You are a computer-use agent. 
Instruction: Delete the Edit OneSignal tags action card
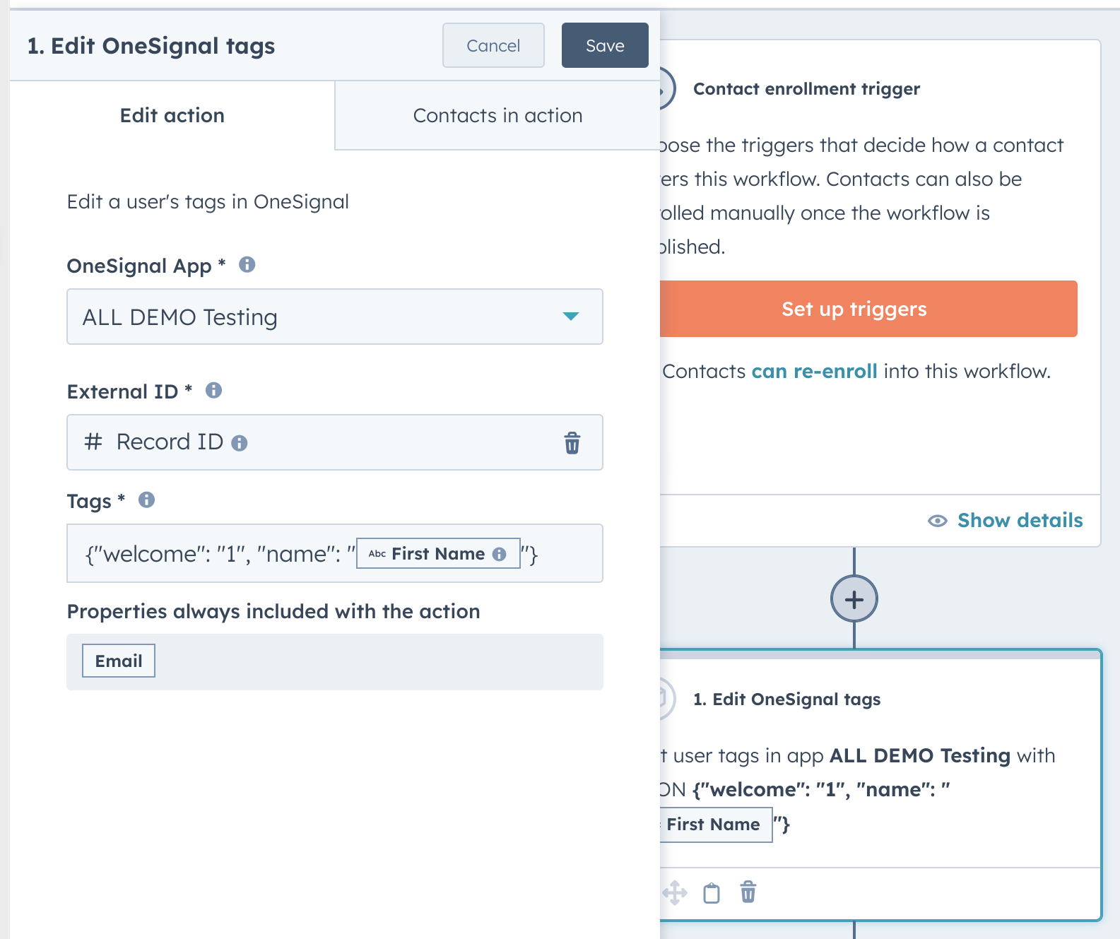tap(748, 892)
